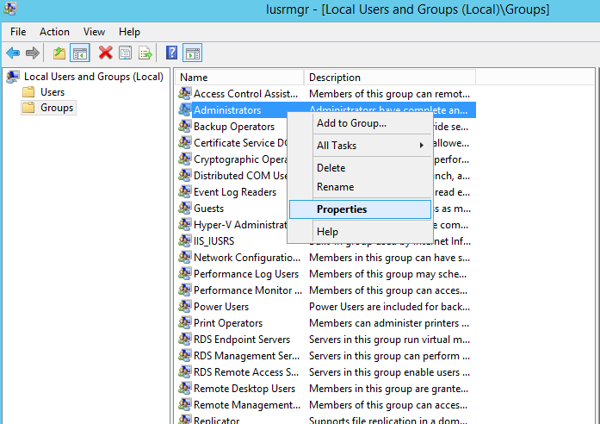Click the red X Delete toolbar icon
The image size is (600, 424).
(x=106, y=53)
